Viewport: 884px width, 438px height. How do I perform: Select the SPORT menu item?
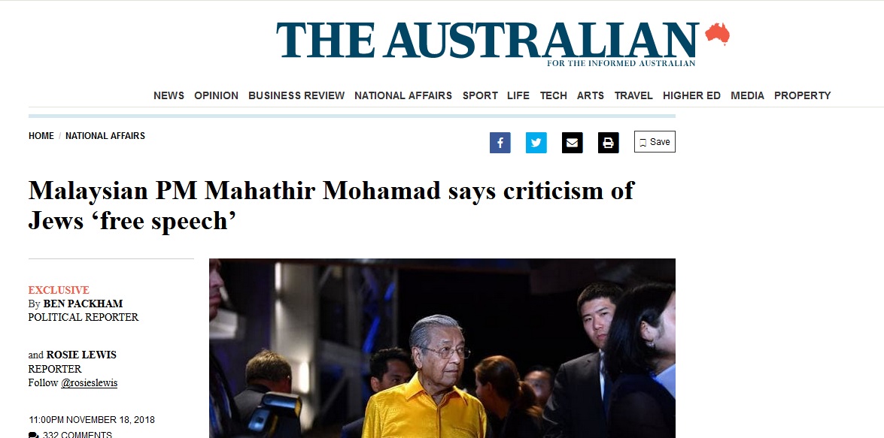point(480,95)
